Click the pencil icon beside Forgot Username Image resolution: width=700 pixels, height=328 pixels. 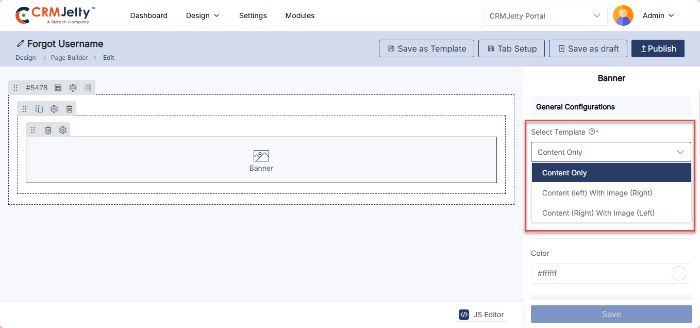coord(21,44)
